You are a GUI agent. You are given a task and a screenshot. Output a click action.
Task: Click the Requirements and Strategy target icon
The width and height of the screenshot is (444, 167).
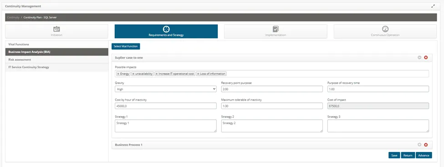click(x=166, y=29)
